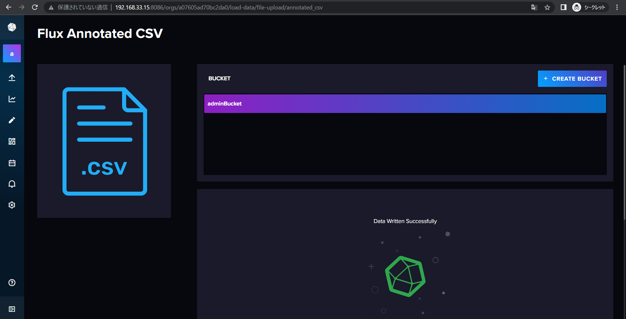Open the user account 'a' avatar

[x=12, y=54]
